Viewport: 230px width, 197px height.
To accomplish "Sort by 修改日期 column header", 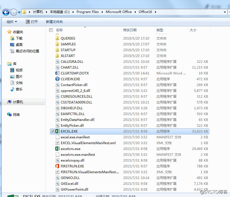I will click(x=130, y=30).
